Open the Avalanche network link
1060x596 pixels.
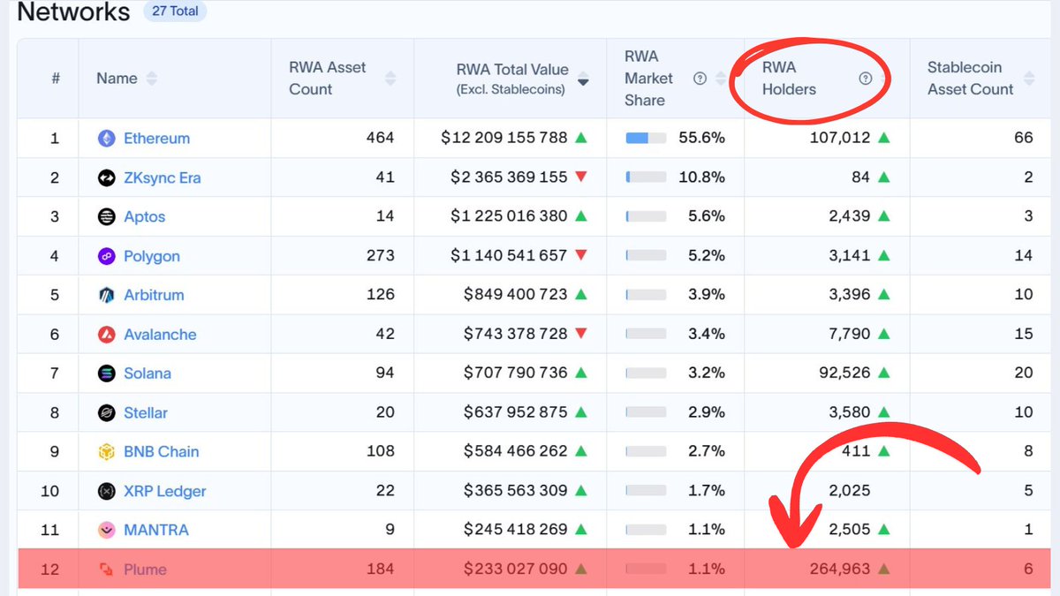(x=160, y=335)
